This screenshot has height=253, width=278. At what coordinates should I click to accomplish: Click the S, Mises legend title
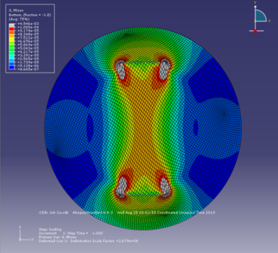(16, 10)
